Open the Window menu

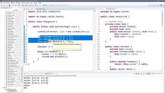coord(36,3)
